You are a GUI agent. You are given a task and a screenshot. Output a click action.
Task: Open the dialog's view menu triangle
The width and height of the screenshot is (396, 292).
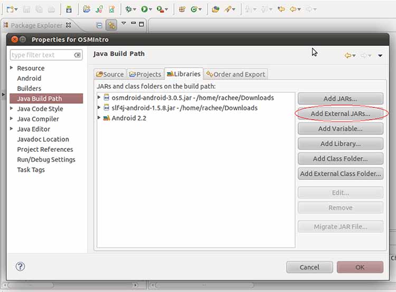coord(380,55)
